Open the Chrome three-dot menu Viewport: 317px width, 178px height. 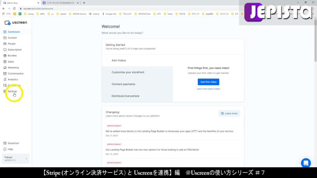(314, 9)
